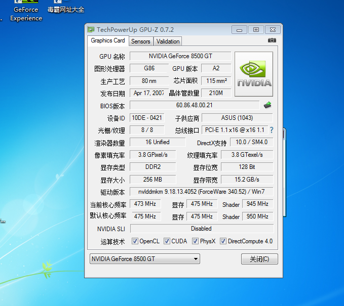
Task: Toggle the CUDA checkbox
Action: click(x=167, y=241)
